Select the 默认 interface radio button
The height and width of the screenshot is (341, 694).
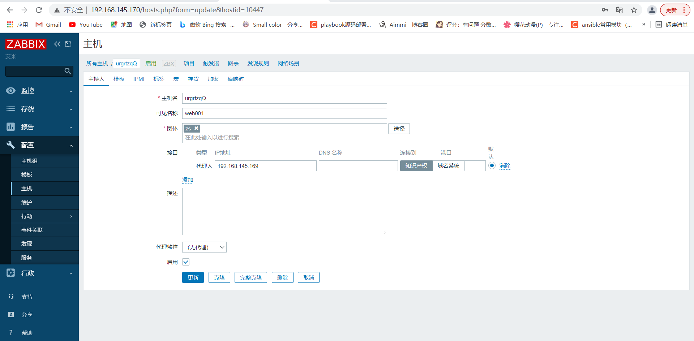click(x=492, y=165)
